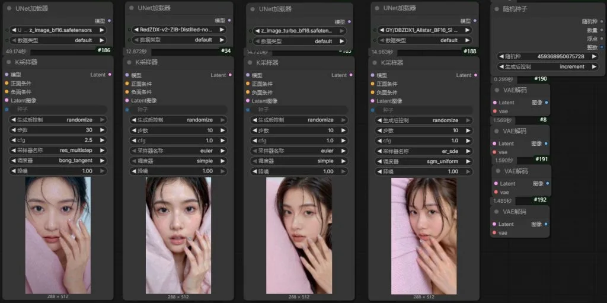This screenshot has height=303, width=607.
Task: Click the step value 30 field
Action: (x=57, y=130)
